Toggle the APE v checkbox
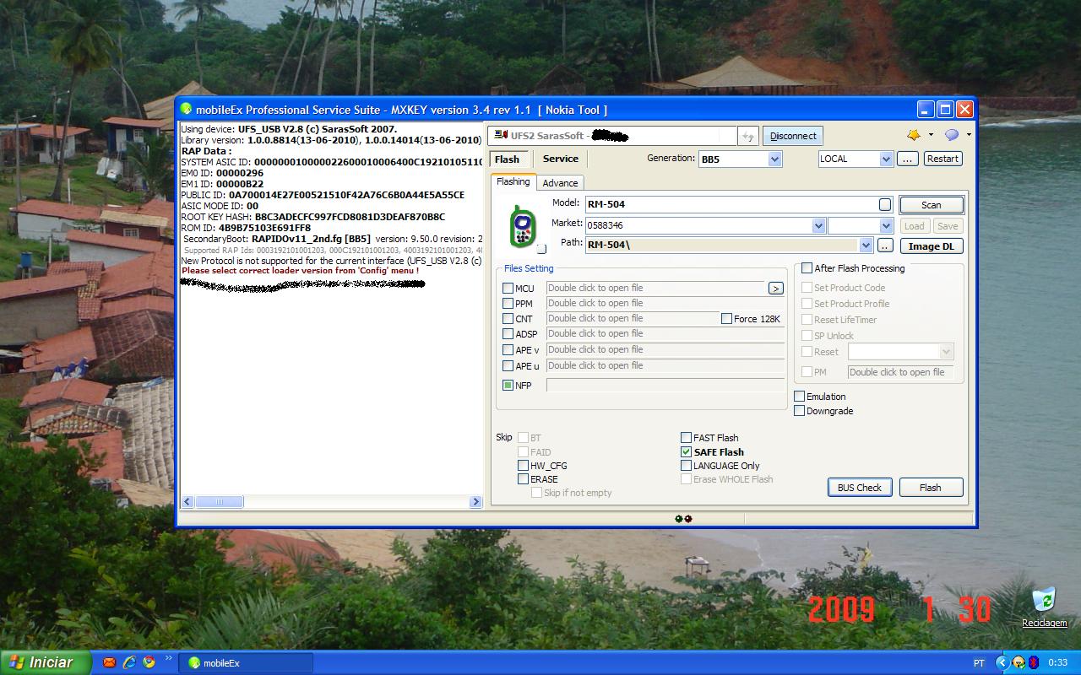Viewport: 1081px width, 675px height. pyautogui.click(x=508, y=350)
